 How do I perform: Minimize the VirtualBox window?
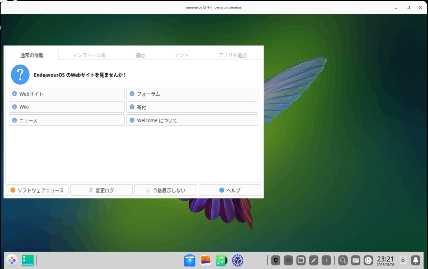pos(396,8)
